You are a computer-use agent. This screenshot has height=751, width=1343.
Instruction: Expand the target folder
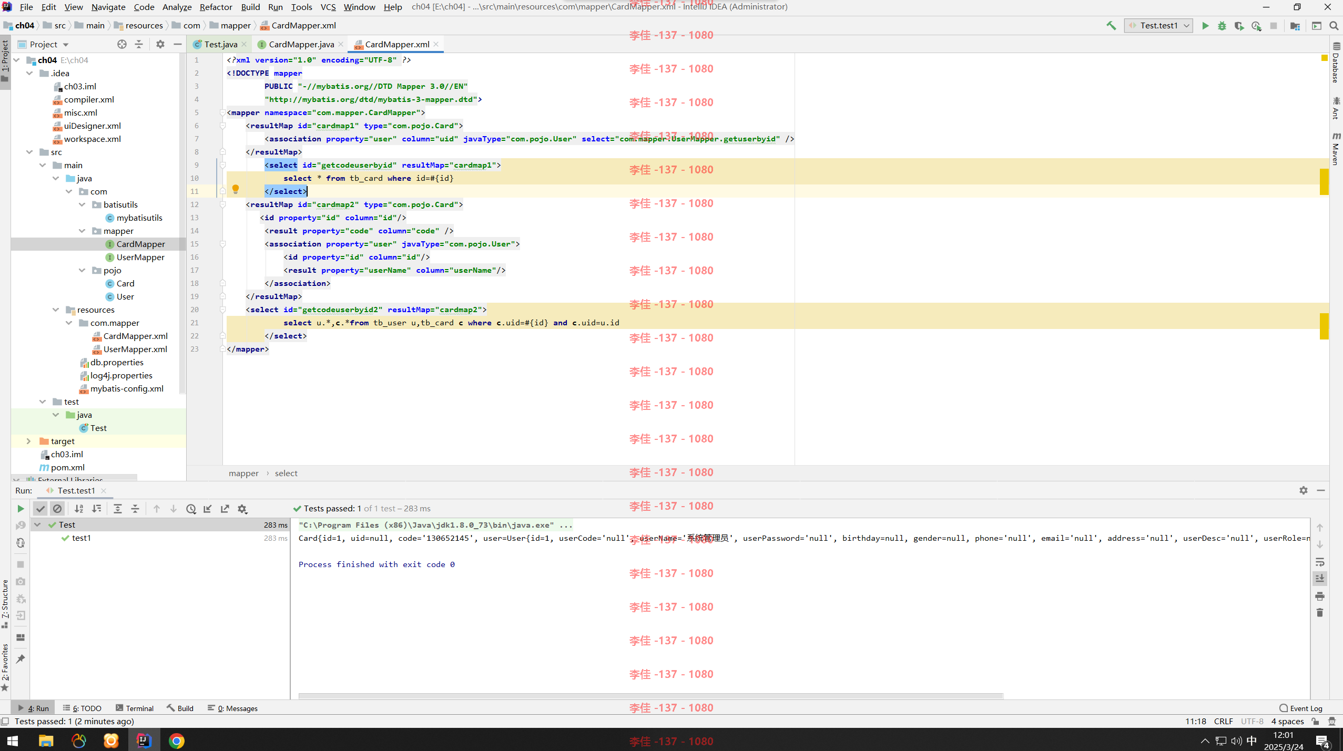(x=29, y=441)
